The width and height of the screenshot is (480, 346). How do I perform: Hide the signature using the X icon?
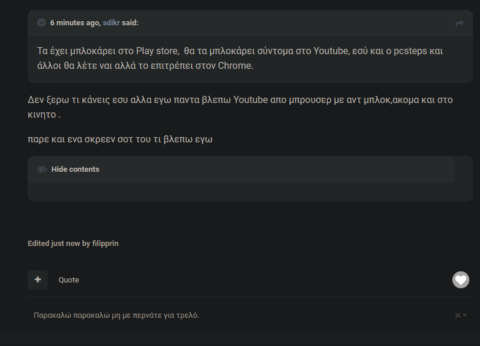pyautogui.click(x=458, y=315)
